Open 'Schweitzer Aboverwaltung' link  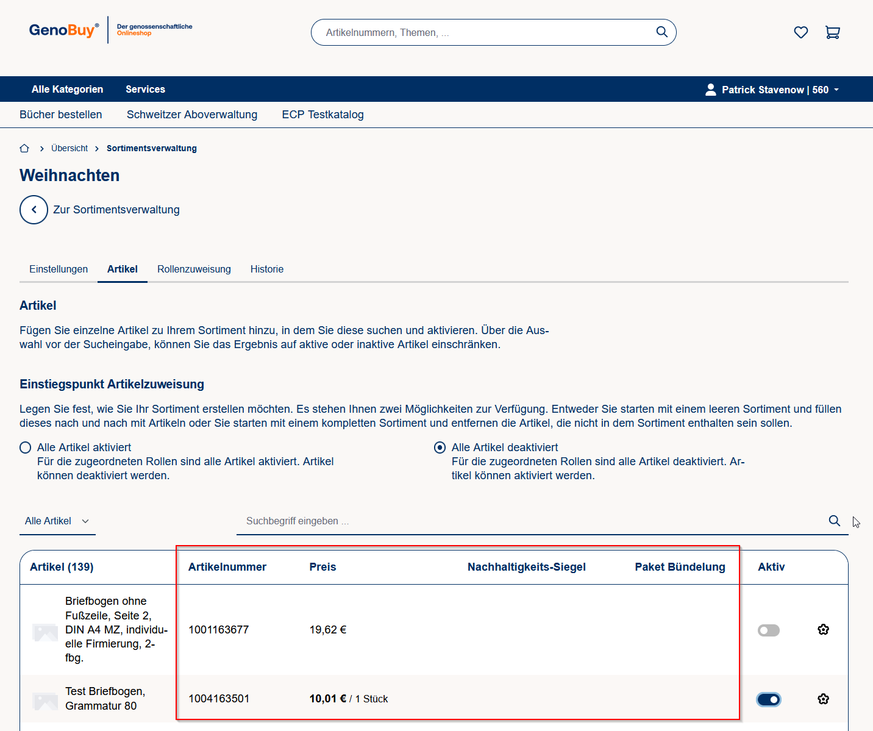(x=191, y=115)
